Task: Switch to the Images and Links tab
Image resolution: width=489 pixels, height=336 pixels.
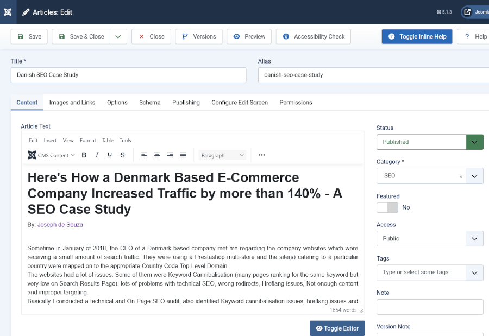Action: (x=72, y=103)
